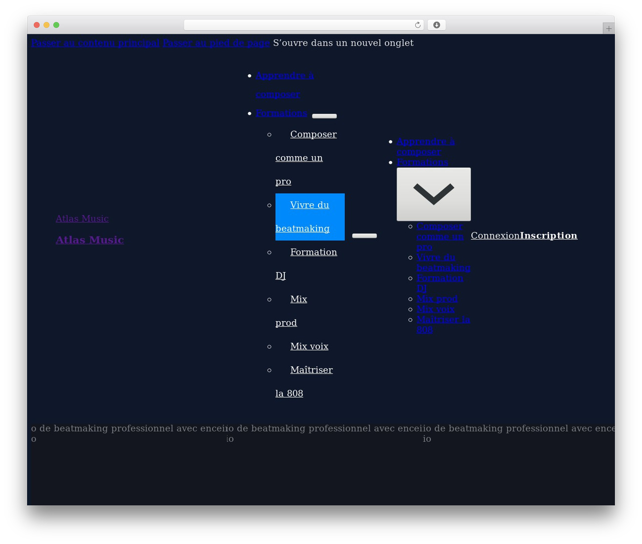Toggle the small gray button beside left "Formations"

point(325,116)
